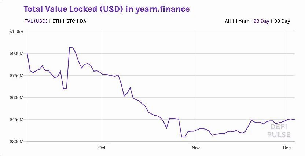Viewport: 305px width, 156px height.
Task: Click the DEFI PULSE watermark logo
Action: (280, 131)
